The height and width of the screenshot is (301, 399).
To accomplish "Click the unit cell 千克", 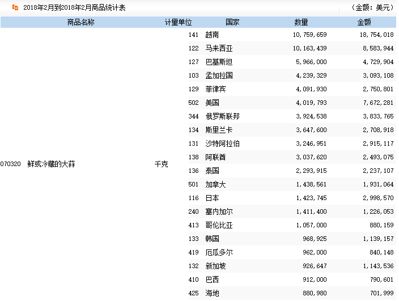I will (161, 164).
